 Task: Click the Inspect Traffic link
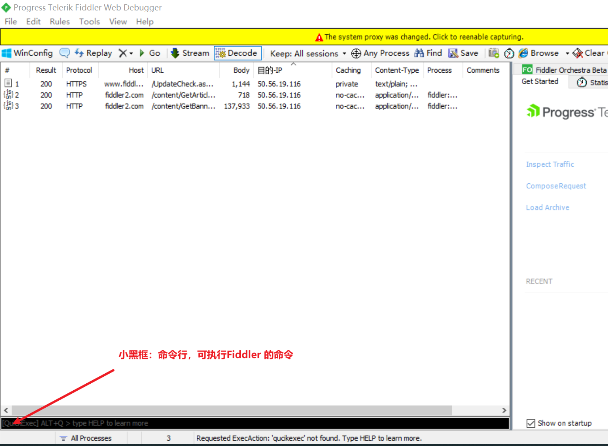550,164
